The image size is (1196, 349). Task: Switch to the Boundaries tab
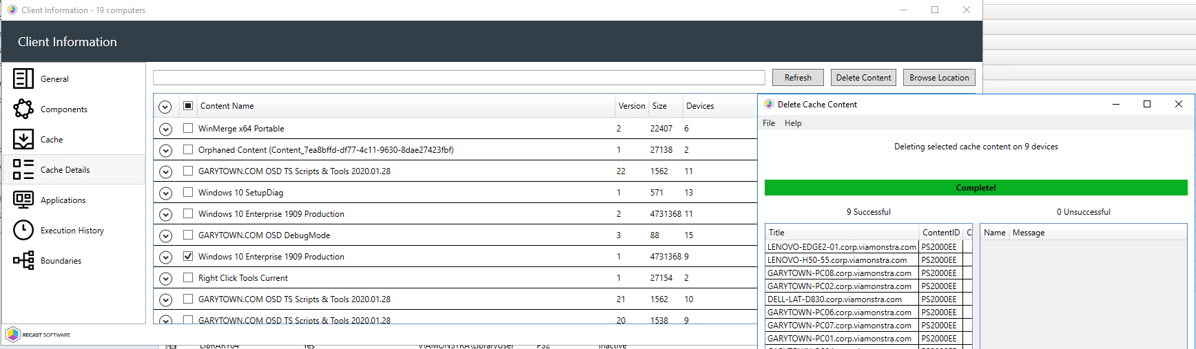point(74,260)
